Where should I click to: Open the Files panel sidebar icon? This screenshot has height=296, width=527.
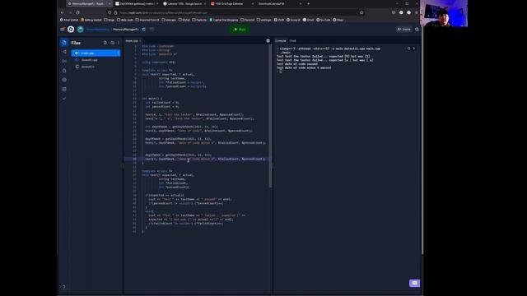coord(64,43)
